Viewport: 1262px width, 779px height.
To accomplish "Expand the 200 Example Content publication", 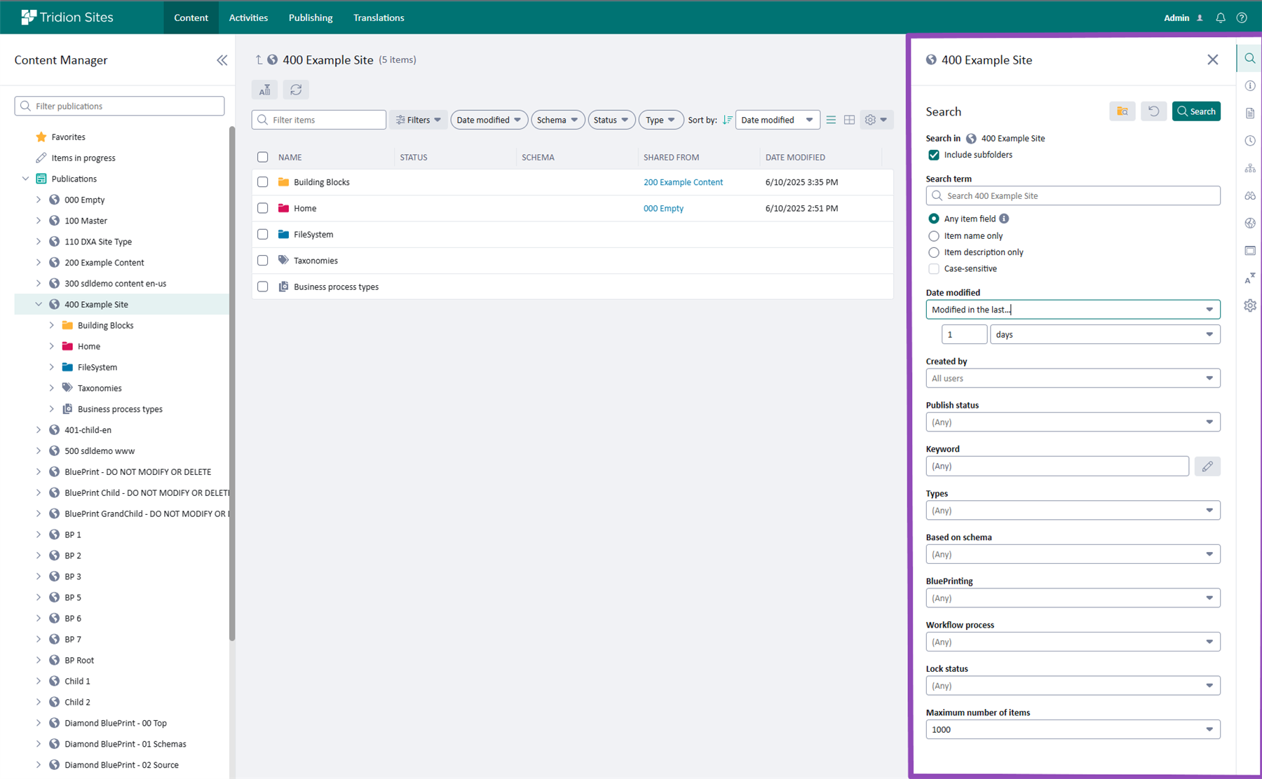I will pos(39,263).
